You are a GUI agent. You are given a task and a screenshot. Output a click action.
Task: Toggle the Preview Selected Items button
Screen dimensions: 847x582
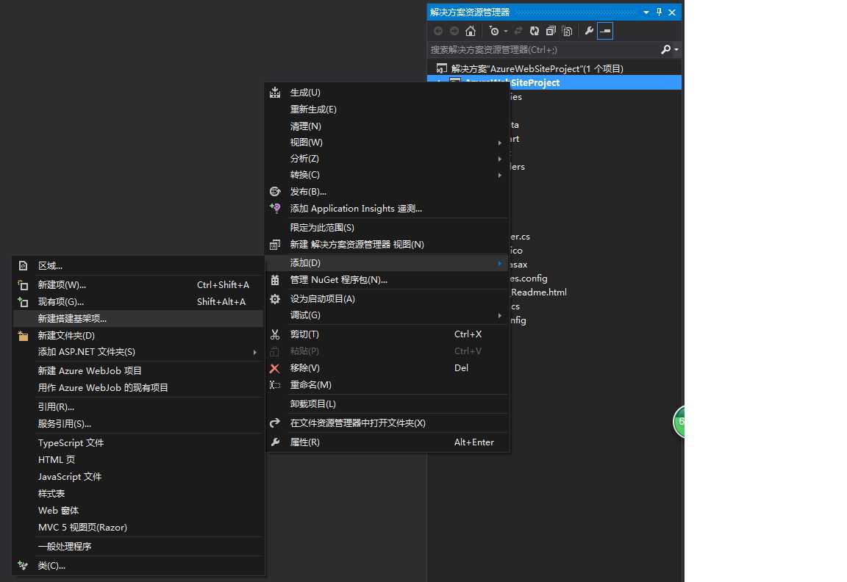click(605, 31)
